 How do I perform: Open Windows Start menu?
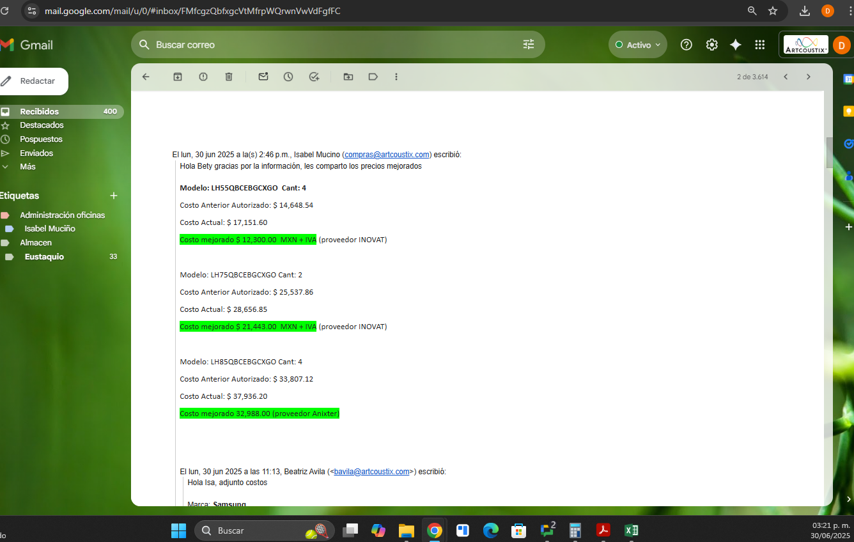tap(178, 530)
